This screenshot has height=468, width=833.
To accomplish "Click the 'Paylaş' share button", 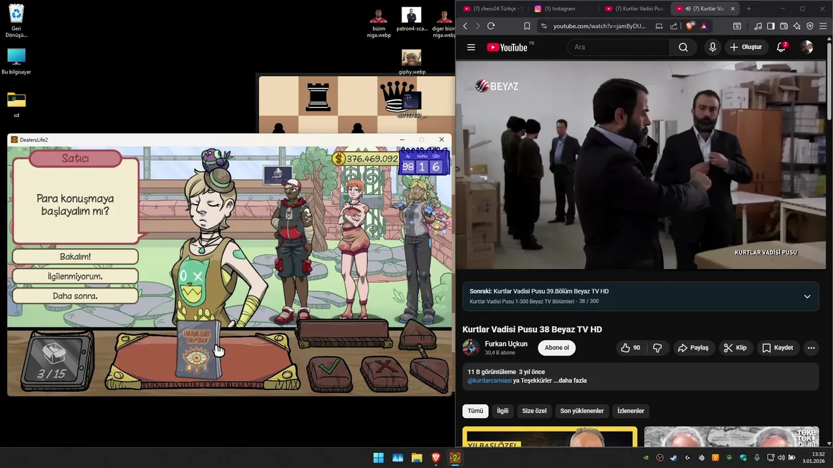I will tap(693, 348).
